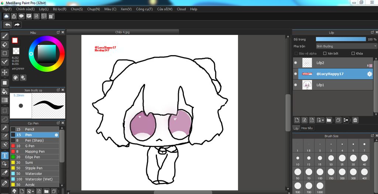Select the Bucket fill tool

pos(4,91)
